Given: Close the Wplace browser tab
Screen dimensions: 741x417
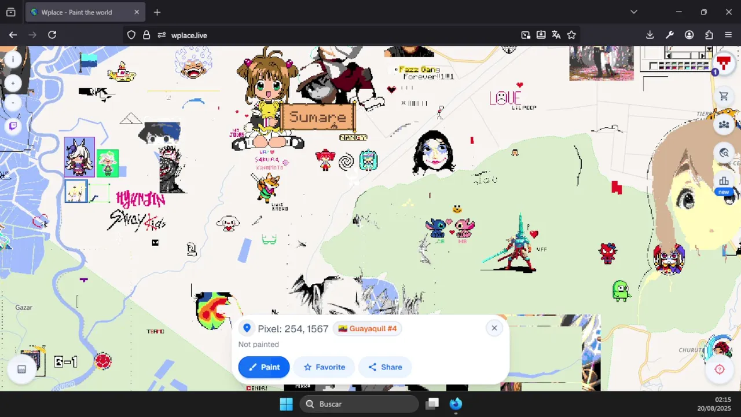Looking at the screenshot, I should (x=137, y=12).
